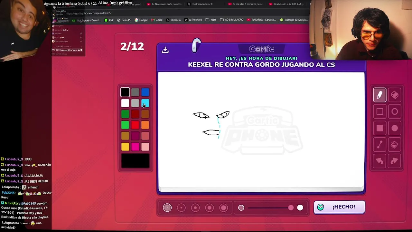Switch to the 'Si me das 5 minutos' tab

(246, 4)
